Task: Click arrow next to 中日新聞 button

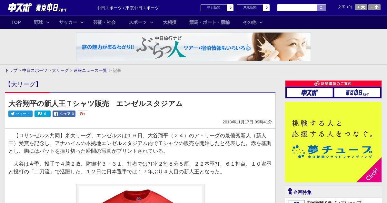Action: click(x=230, y=8)
